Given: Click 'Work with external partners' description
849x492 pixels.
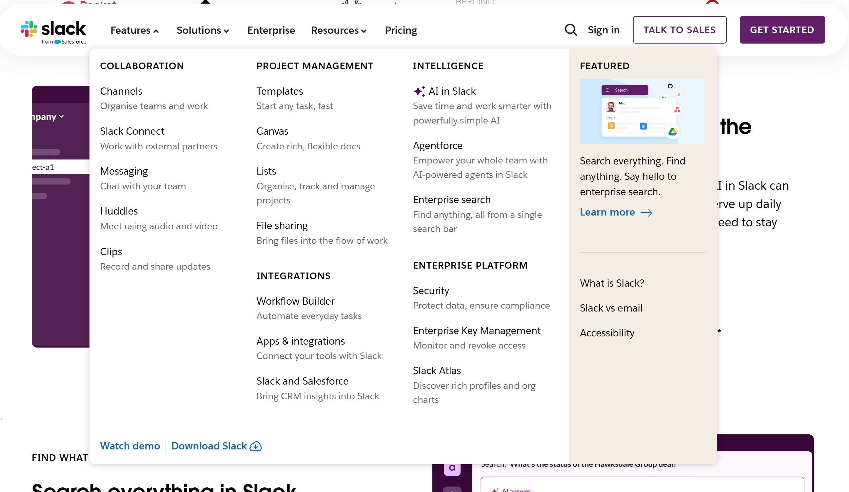Looking at the screenshot, I should tap(159, 146).
